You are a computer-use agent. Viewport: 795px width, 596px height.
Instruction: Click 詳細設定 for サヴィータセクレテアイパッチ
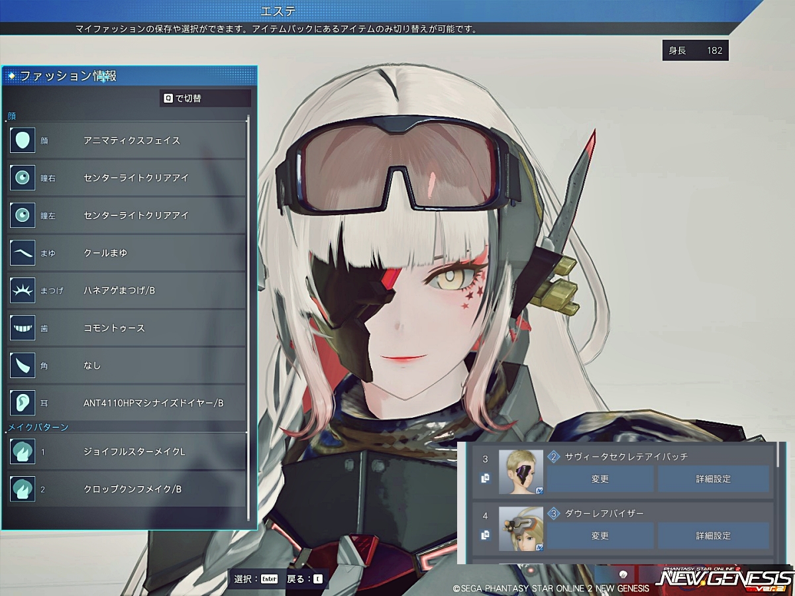tap(714, 479)
